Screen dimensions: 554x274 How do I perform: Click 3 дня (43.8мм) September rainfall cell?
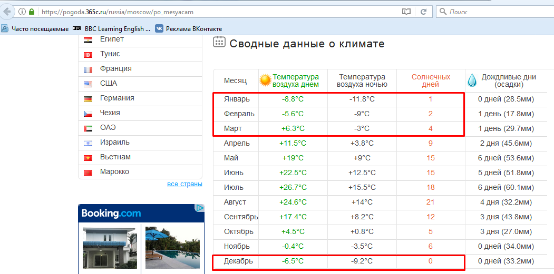tap(506, 217)
